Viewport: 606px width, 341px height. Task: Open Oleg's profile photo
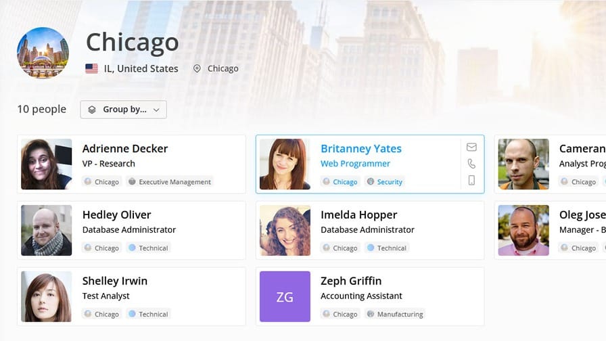[523, 230]
